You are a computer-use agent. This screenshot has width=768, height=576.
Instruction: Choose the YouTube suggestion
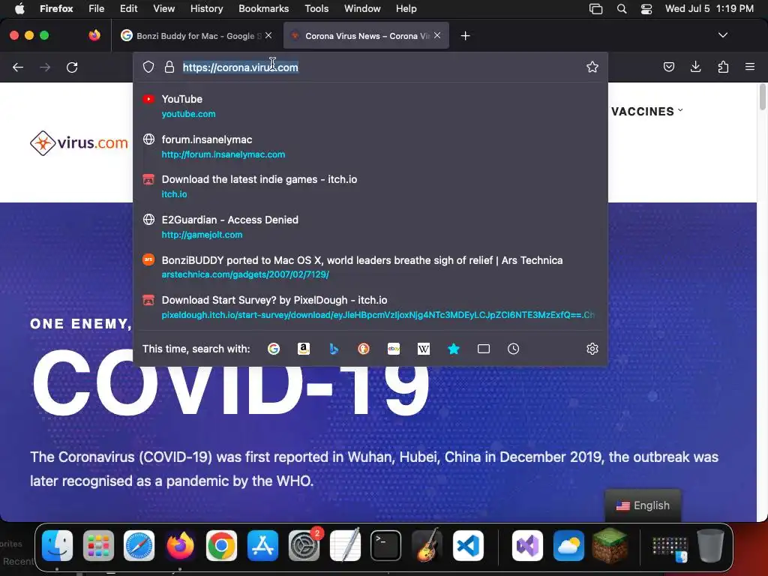coord(370,106)
